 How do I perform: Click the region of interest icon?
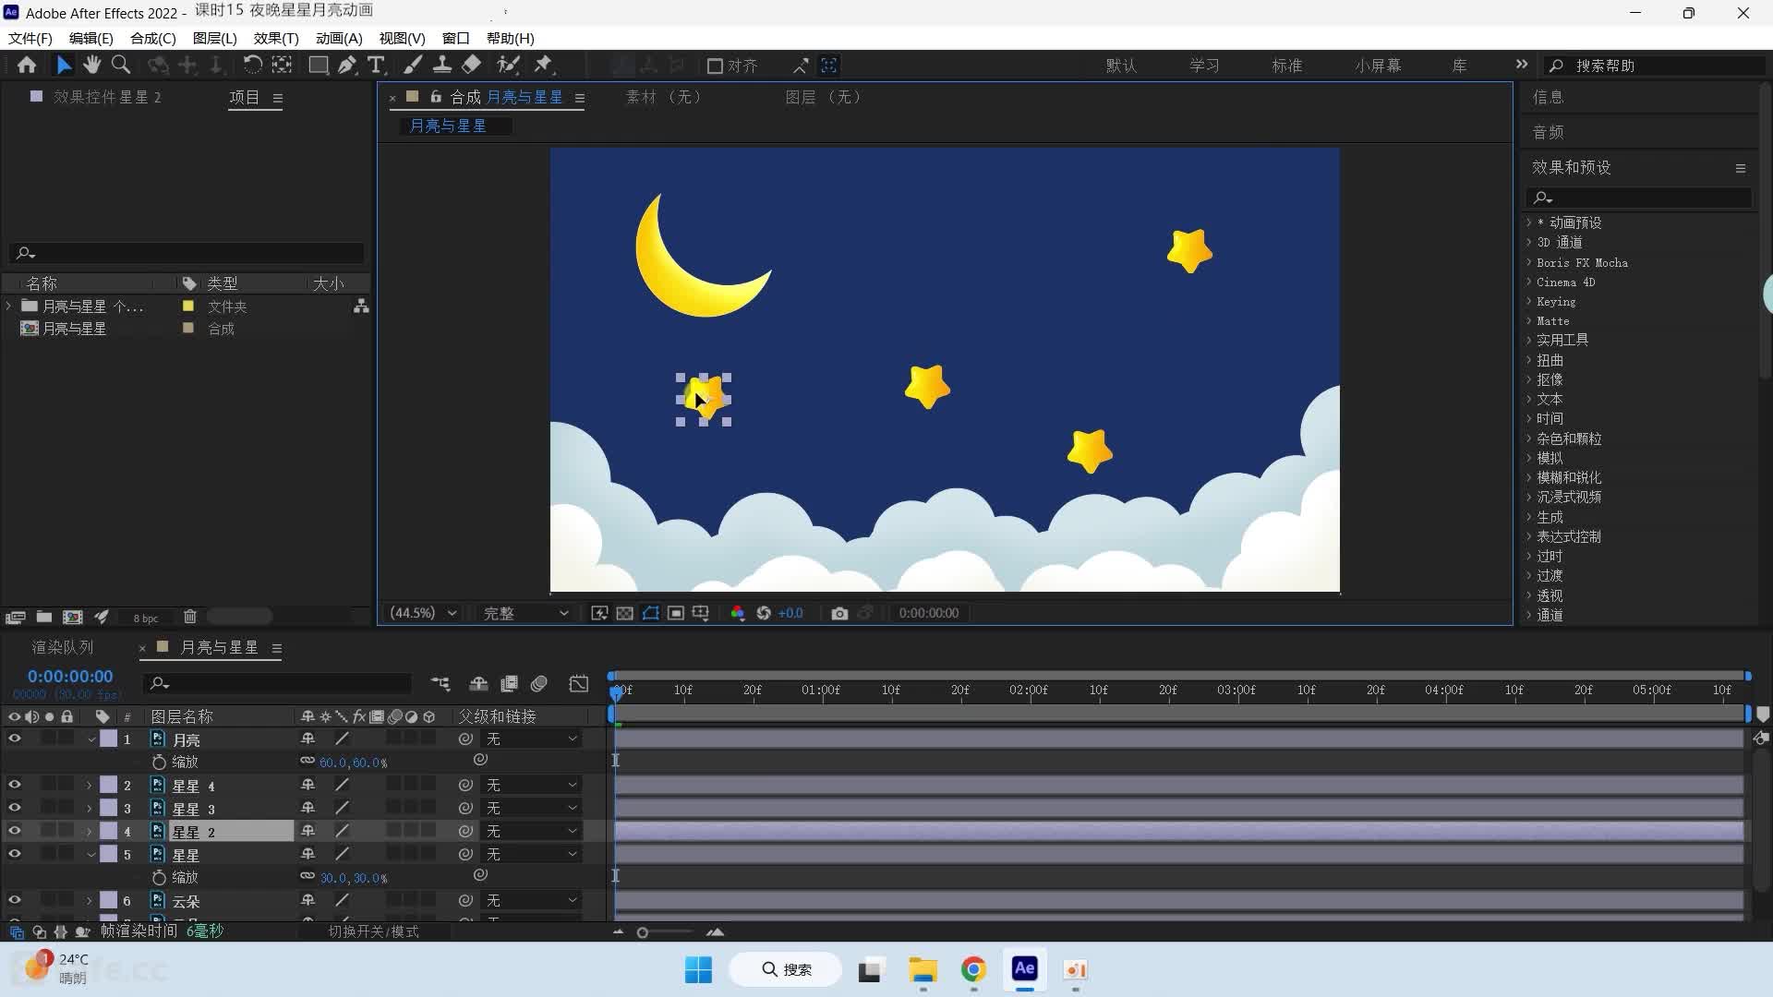click(x=676, y=613)
